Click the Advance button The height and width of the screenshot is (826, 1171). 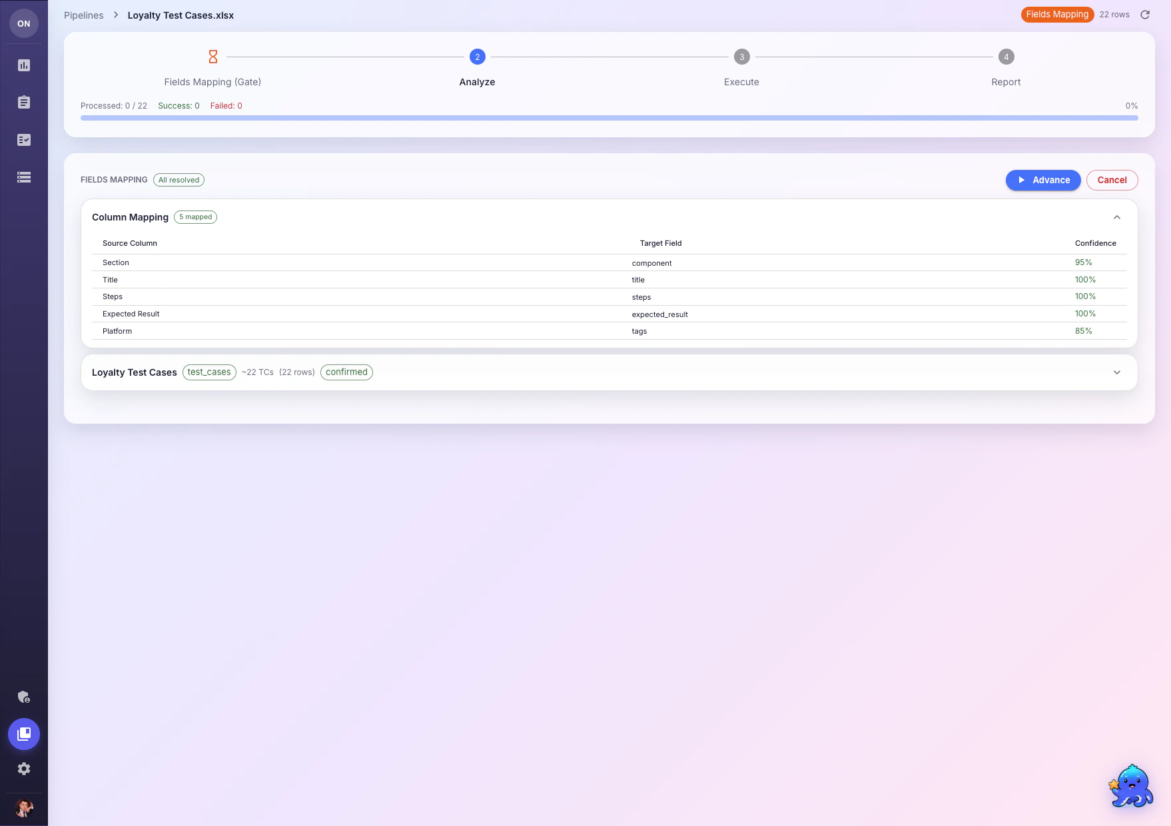pyautogui.click(x=1043, y=180)
